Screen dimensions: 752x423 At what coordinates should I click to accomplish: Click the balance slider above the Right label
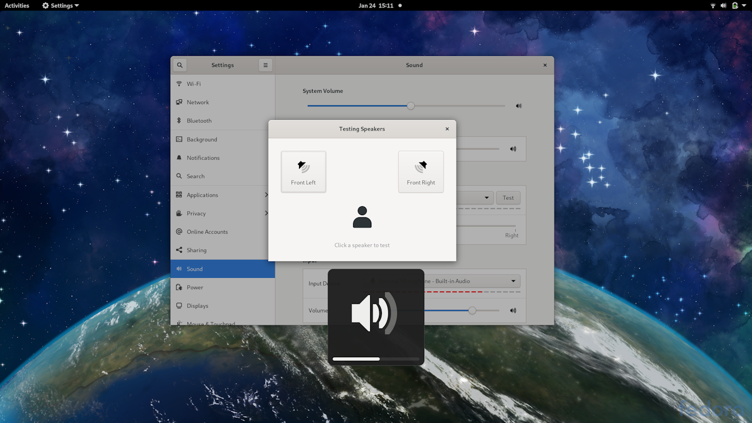pyautogui.click(x=486, y=226)
